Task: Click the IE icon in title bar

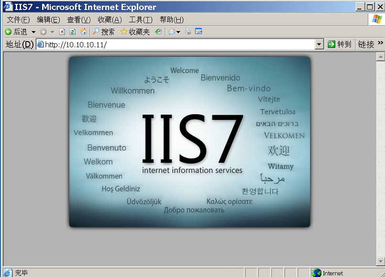Action: pyautogui.click(x=8, y=6)
